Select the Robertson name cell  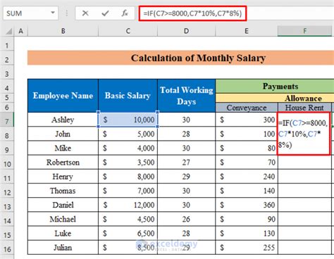[63, 163]
